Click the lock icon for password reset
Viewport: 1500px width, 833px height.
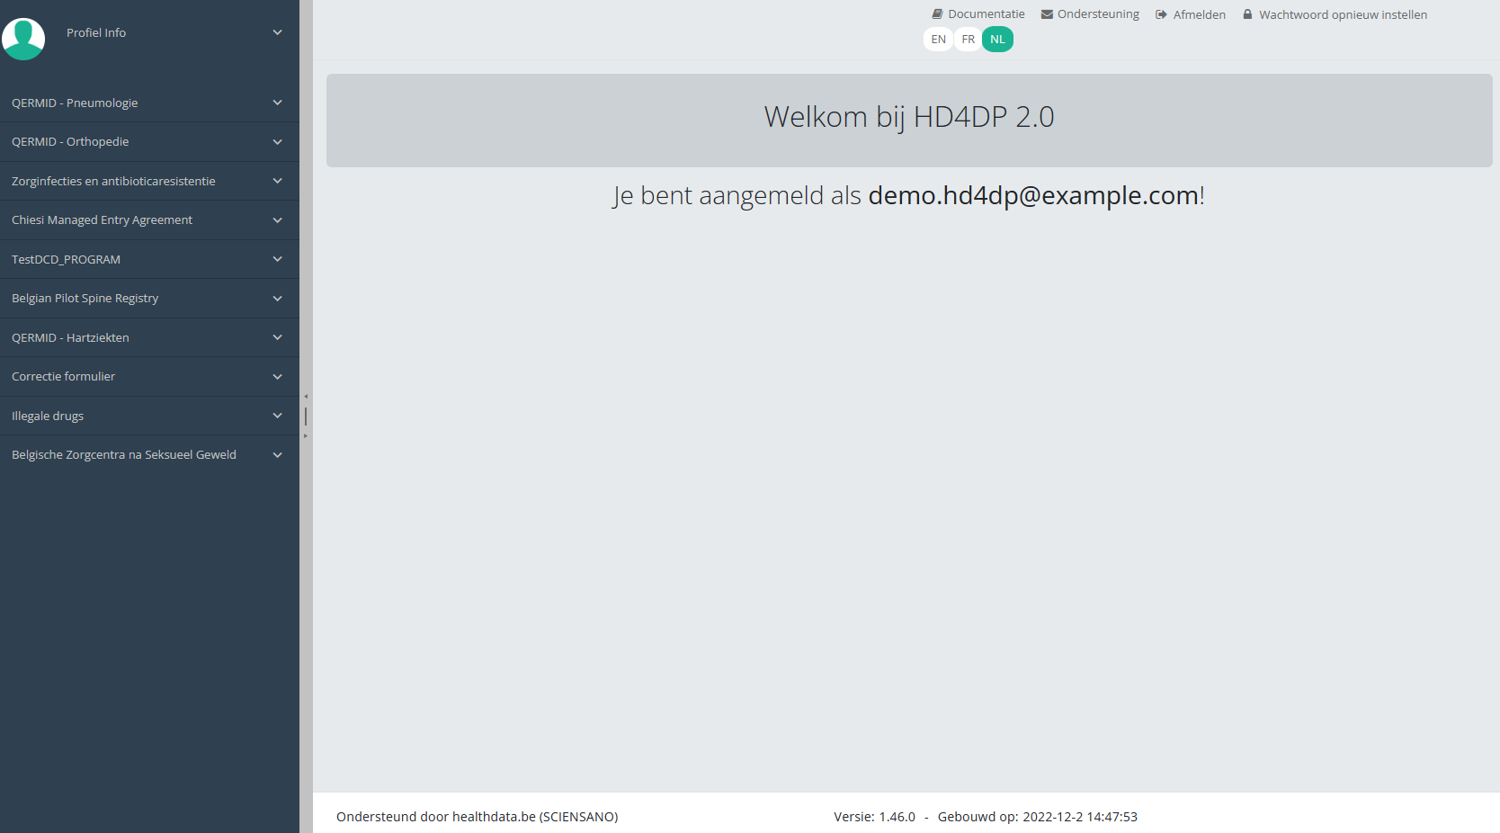pos(1247,14)
